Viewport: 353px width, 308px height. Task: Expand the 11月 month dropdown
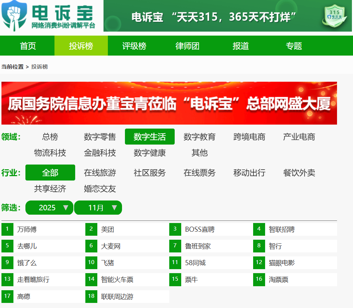[x=98, y=208]
